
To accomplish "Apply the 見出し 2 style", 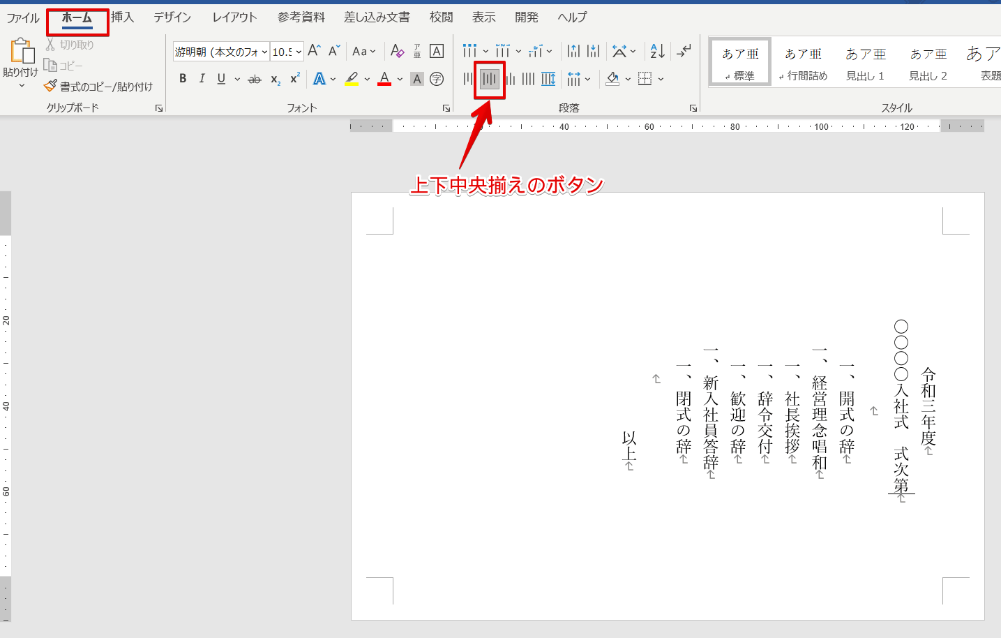I will coord(928,61).
